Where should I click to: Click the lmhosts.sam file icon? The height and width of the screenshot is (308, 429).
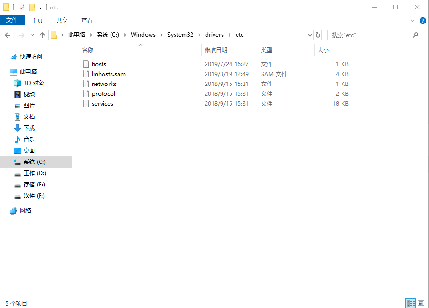[x=86, y=74]
